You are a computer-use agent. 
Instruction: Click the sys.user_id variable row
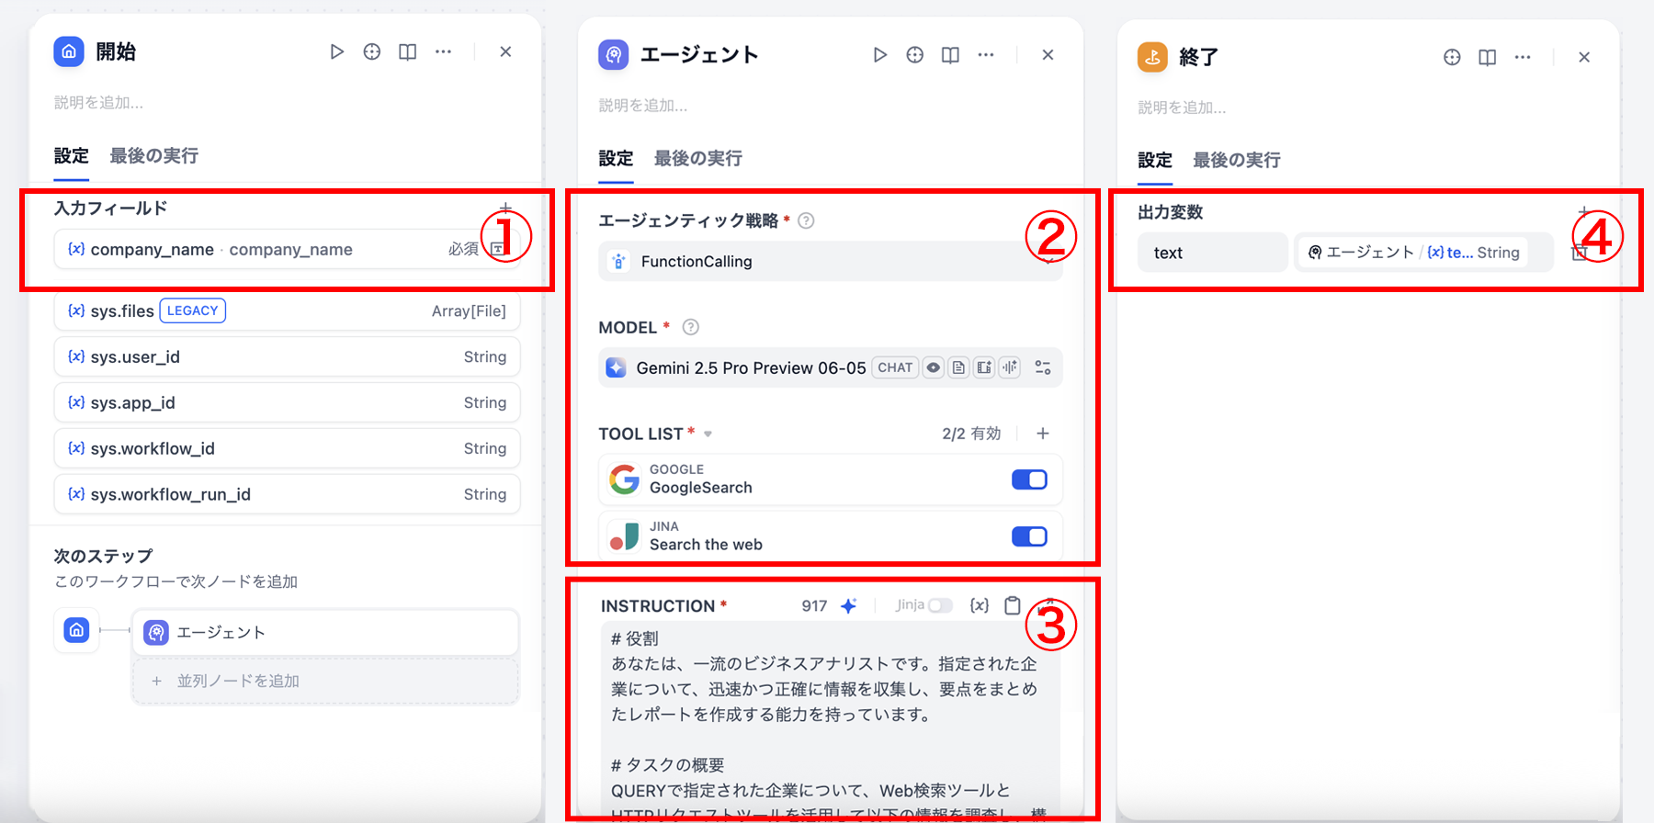point(287,356)
